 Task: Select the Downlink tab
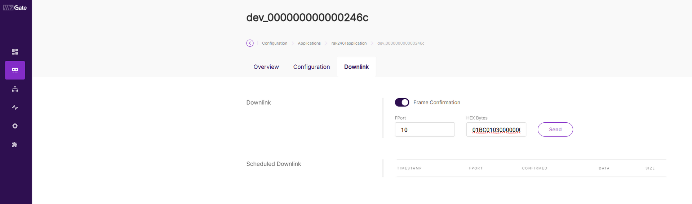click(x=356, y=67)
